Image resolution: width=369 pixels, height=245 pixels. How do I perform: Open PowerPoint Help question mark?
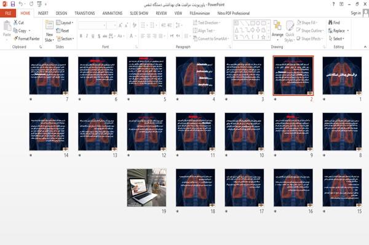coord(333,4)
